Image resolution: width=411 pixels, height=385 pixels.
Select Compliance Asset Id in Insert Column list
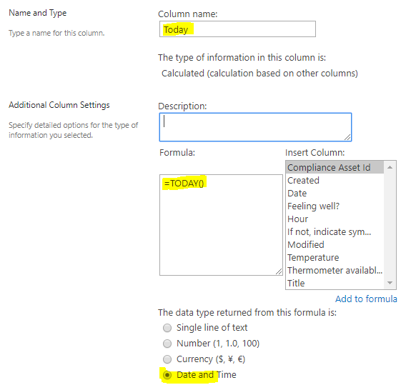pos(335,167)
